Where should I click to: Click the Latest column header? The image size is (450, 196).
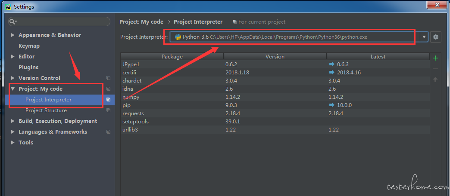click(378, 57)
